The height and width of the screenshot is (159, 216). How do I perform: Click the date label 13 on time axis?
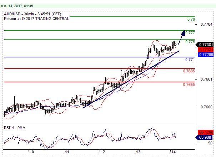click(x=138, y=152)
